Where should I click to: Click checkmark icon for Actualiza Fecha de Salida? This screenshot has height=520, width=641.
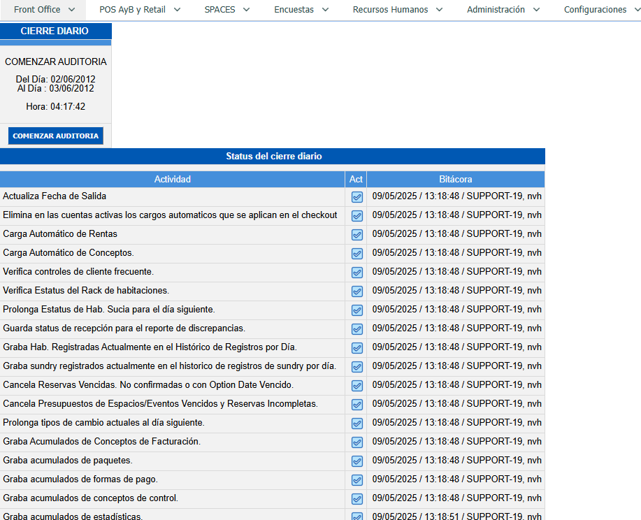click(356, 197)
